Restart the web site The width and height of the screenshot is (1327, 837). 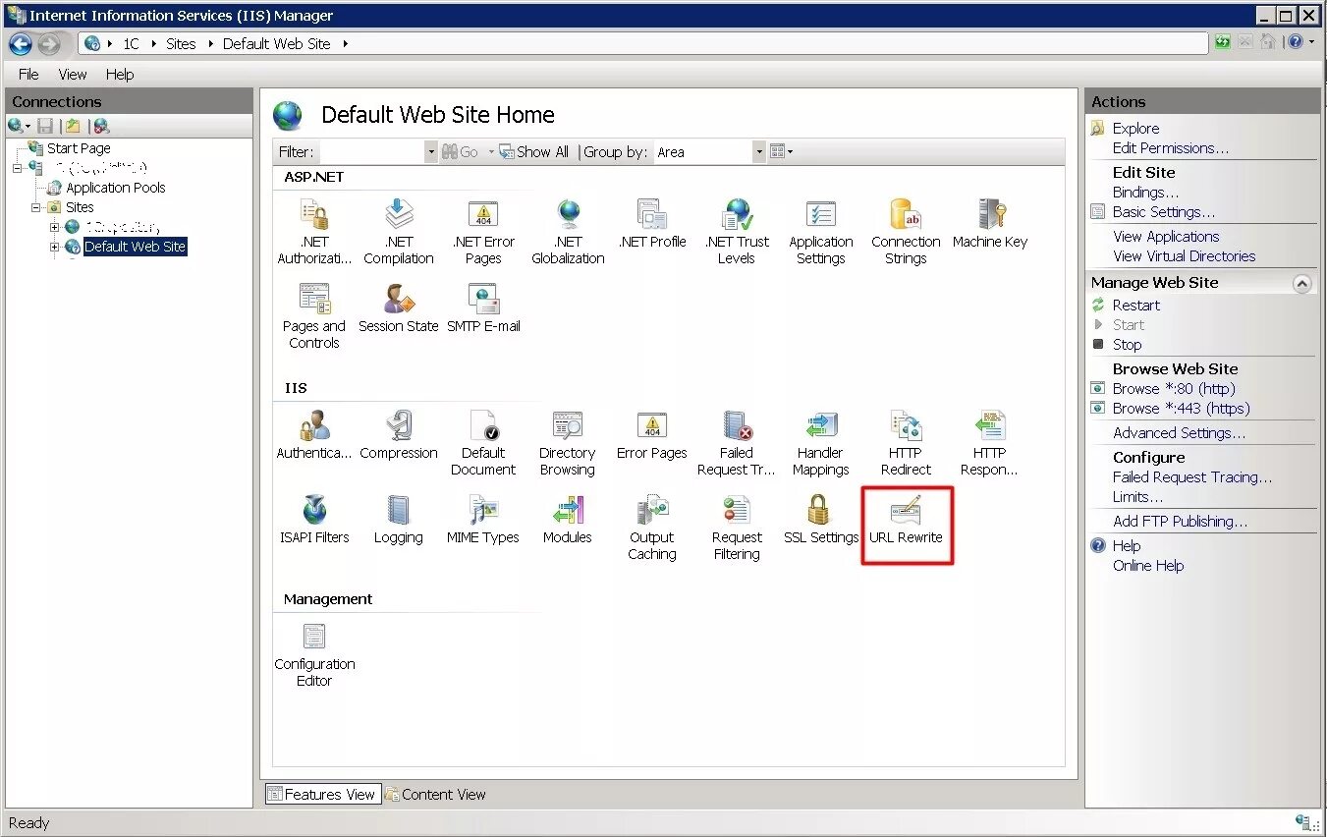click(x=1136, y=306)
